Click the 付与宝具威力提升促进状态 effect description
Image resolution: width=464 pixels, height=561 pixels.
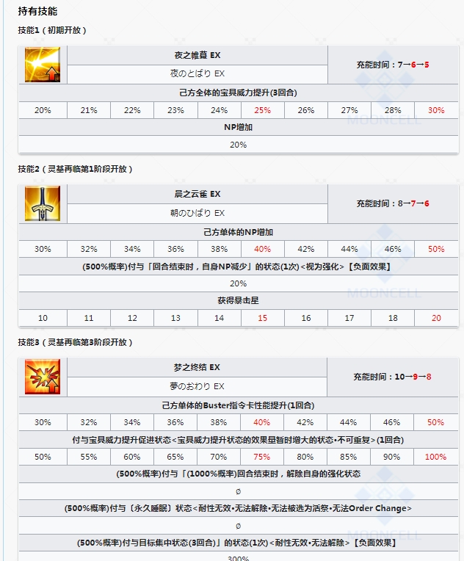239,440
